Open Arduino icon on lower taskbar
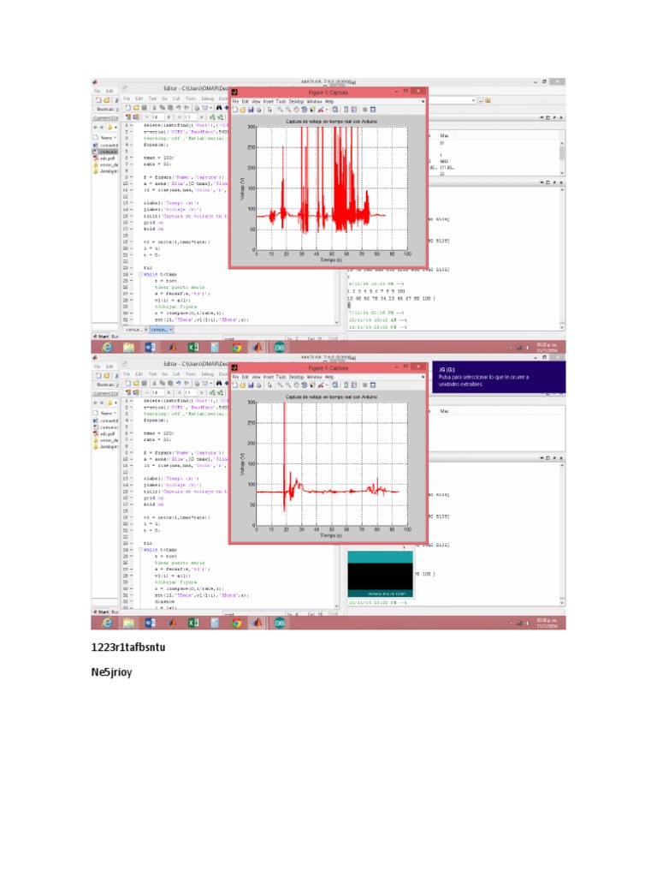The image size is (657, 877). (280, 623)
